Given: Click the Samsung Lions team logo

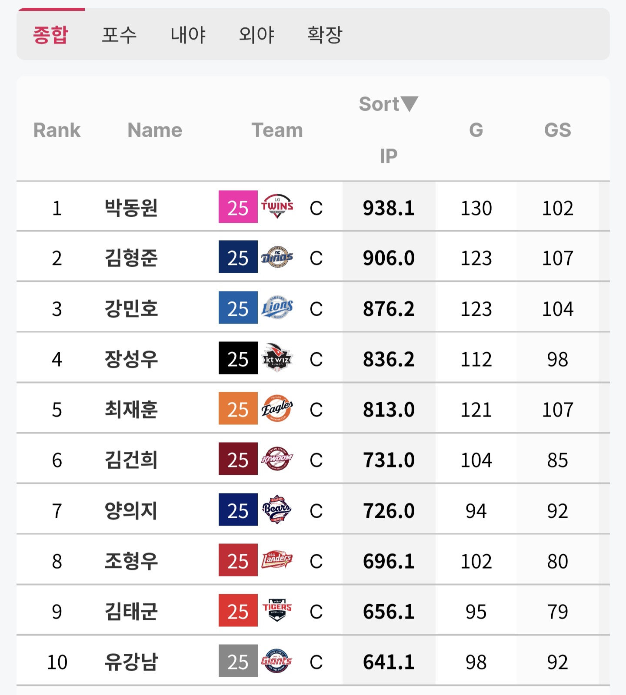Looking at the screenshot, I should tap(277, 308).
